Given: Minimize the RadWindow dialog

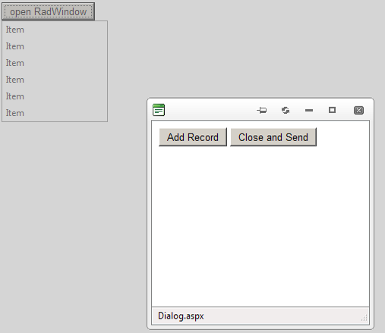Looking at the screenshot, I should point(309,110).
